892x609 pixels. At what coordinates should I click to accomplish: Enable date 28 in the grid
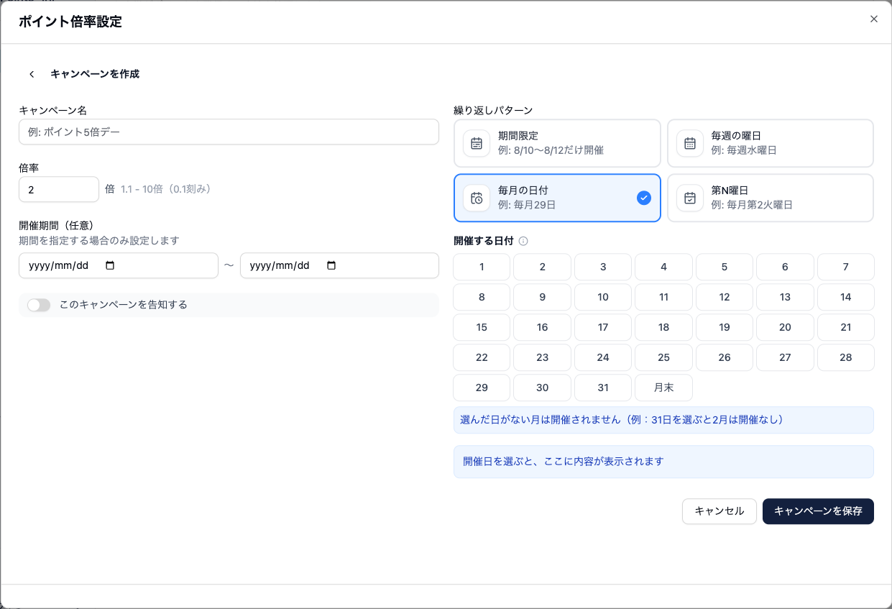coord(846,357)
